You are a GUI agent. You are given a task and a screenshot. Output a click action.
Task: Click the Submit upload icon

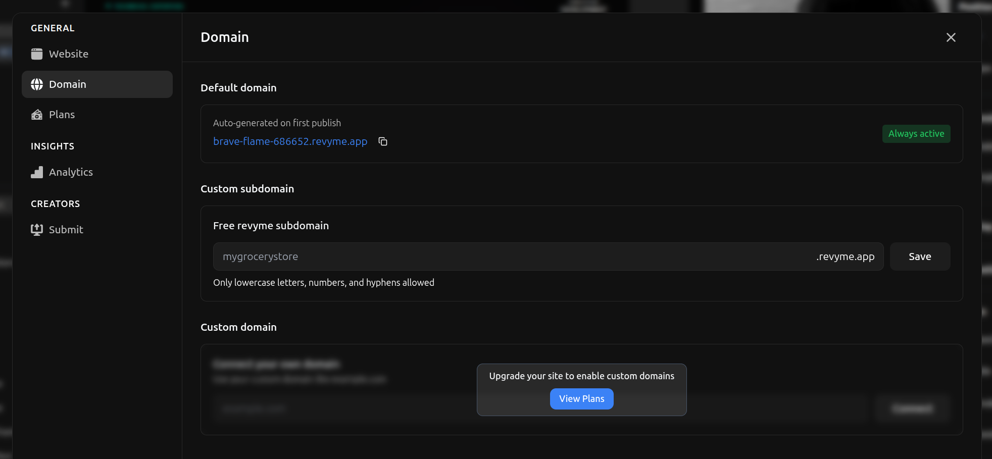[37, 230]
